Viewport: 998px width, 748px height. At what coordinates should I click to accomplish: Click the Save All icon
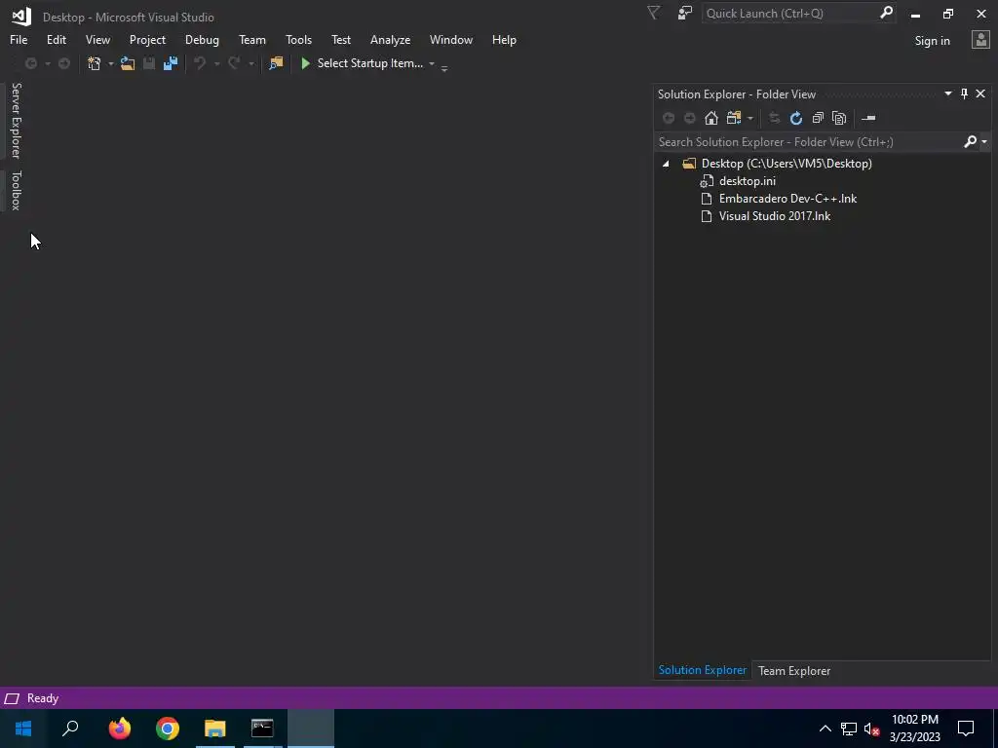pos(171,63)
